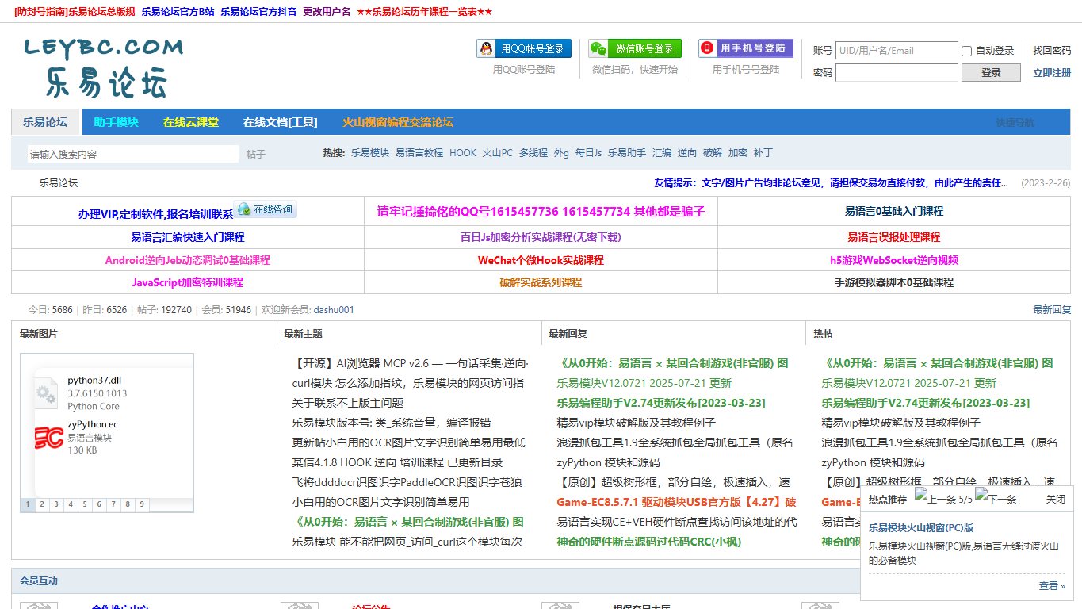The width and height of the screenshot is (1082, 609).
Task: Open 乐易论坛官方抖音 top link
Action: tap(258, 12)
